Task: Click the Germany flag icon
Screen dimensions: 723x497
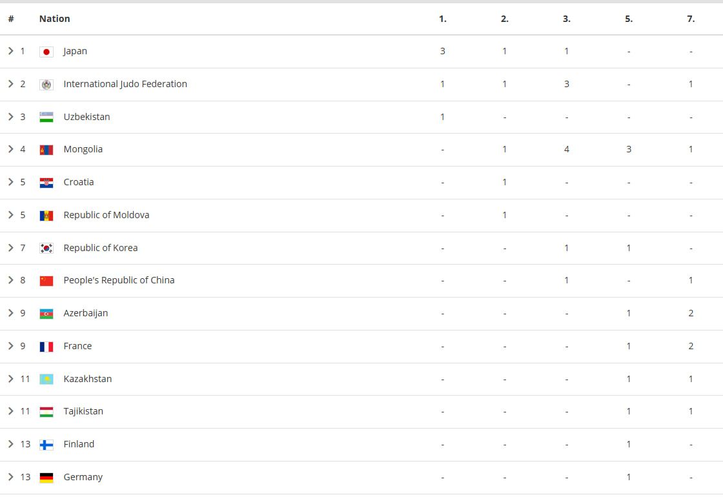Action: coord(46,478)
